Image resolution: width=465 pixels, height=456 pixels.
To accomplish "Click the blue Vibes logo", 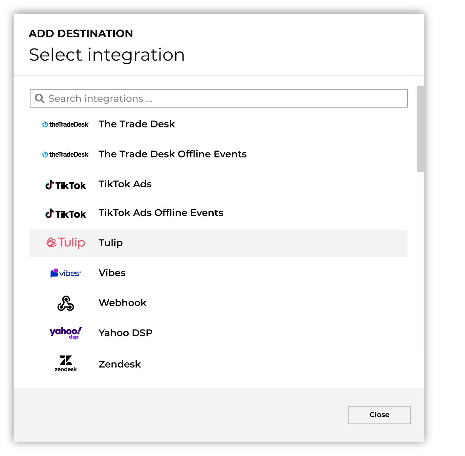I will click(66, 273).
